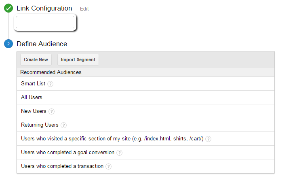297x176 pixels.
Task: Select the All Users audience
Action: pyautogui.click(x=145, y=97)
